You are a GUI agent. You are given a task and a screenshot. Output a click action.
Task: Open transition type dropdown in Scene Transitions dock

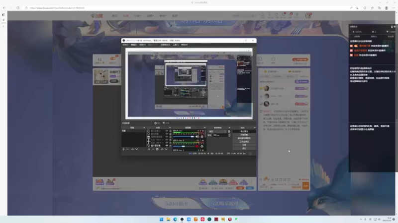coord(217,131)
